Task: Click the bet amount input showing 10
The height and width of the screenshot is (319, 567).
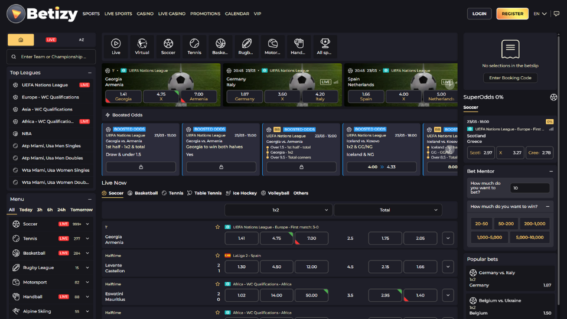Action: [x=530, y=188]
